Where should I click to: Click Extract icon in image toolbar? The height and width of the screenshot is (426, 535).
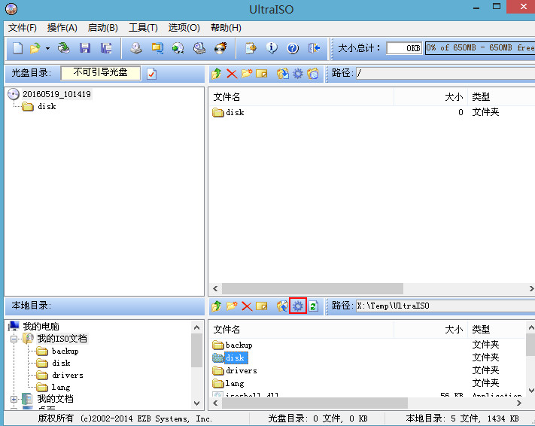pyautogui.click(x=282, y=74)
